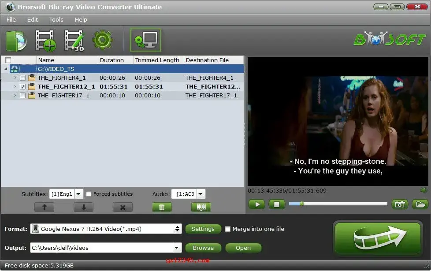431x271 pixels.
Task: Enable Merge into one file
Action: coord(227,229)
